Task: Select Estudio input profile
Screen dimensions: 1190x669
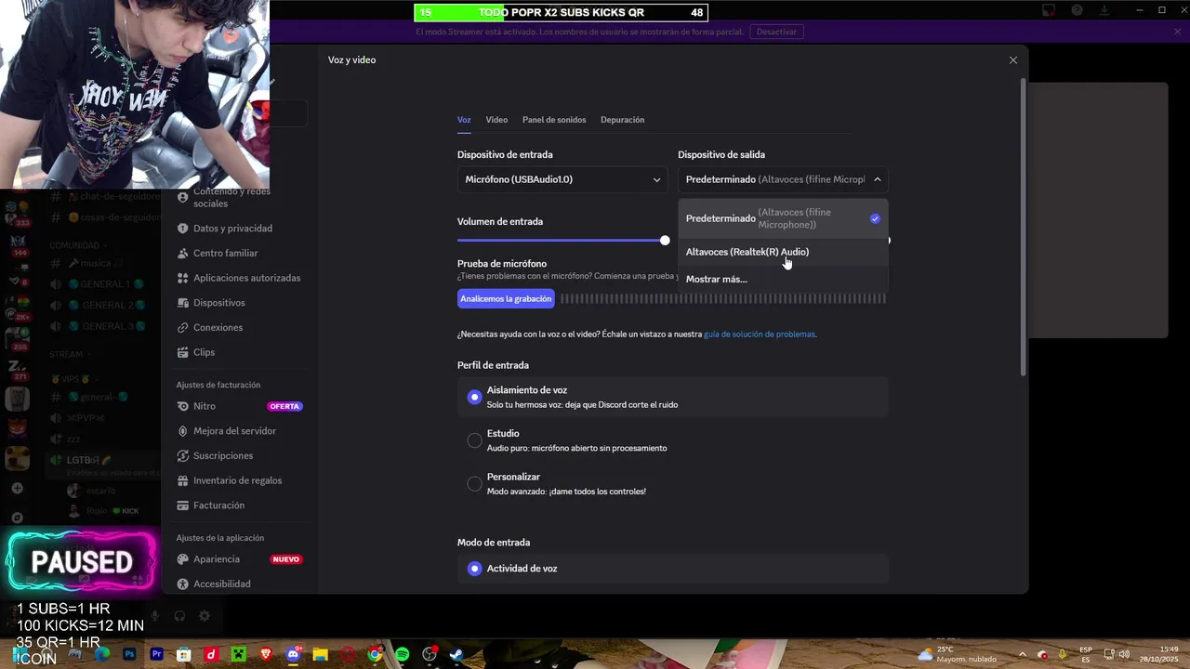Action: click(x=672, y=440)
